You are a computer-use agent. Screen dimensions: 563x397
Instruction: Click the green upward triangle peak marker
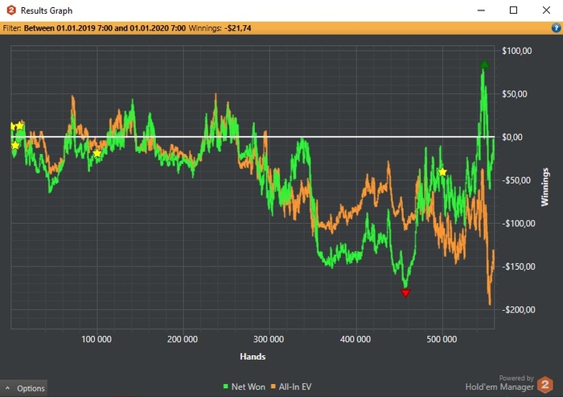[x=484, y=64]
